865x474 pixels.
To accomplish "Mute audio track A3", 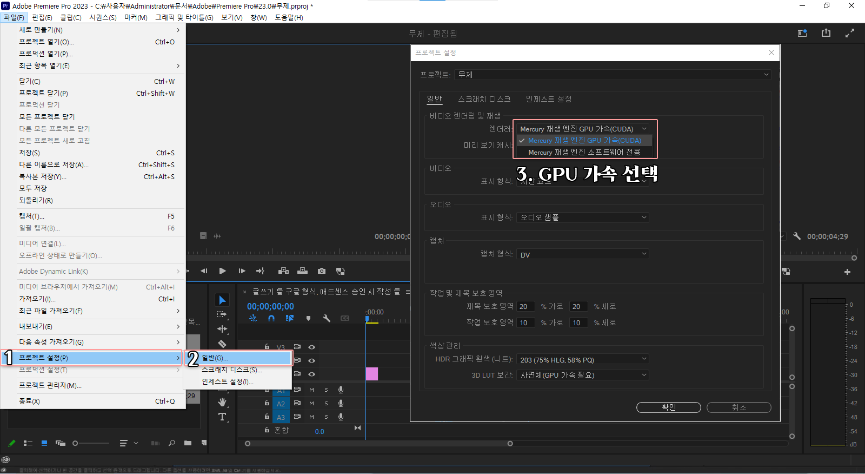I will click(x=311, y=417).
